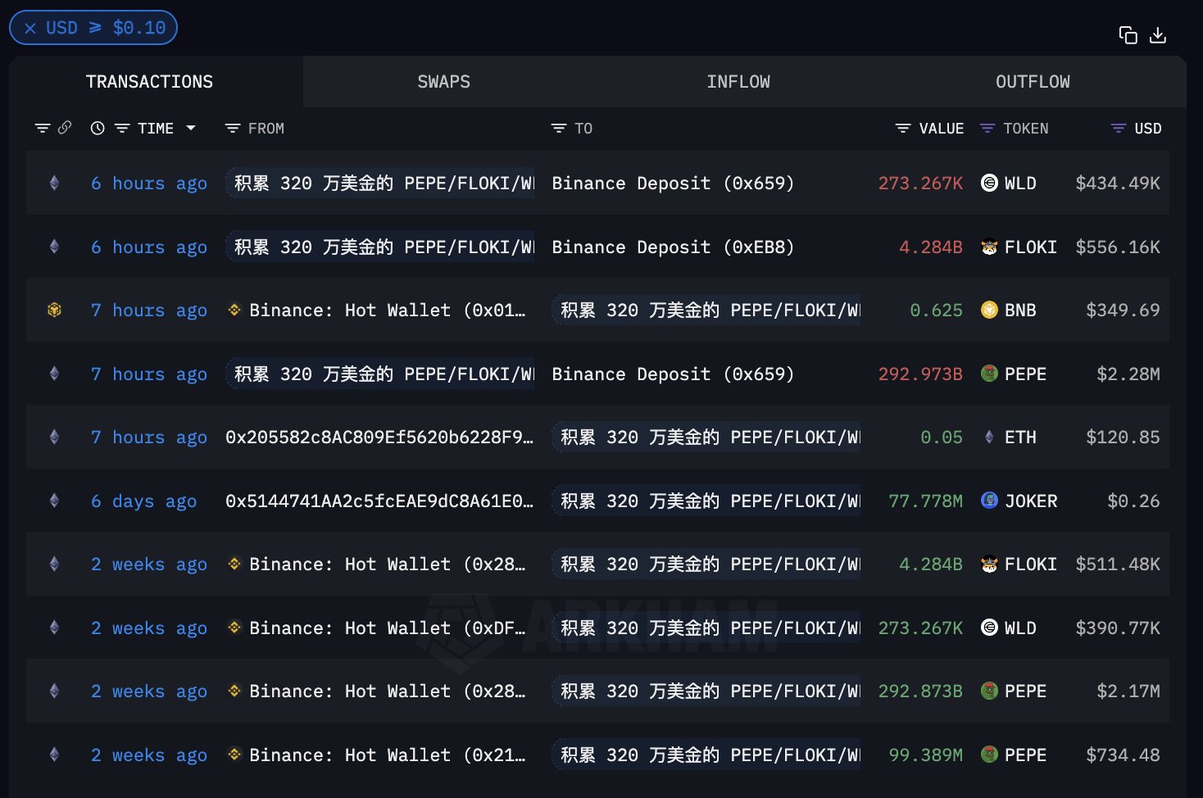Image resolution: width=1203 pixels, height=798 pixels.
Task: Open Binance Deposit (0x659) in the WLD row
Action: tap(673, 184)
